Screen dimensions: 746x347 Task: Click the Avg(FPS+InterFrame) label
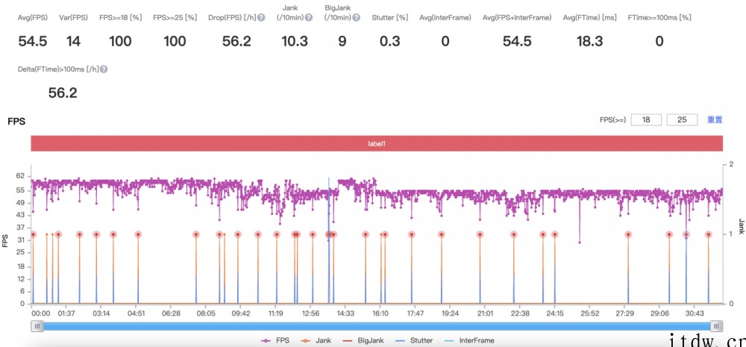click(517, 18)
